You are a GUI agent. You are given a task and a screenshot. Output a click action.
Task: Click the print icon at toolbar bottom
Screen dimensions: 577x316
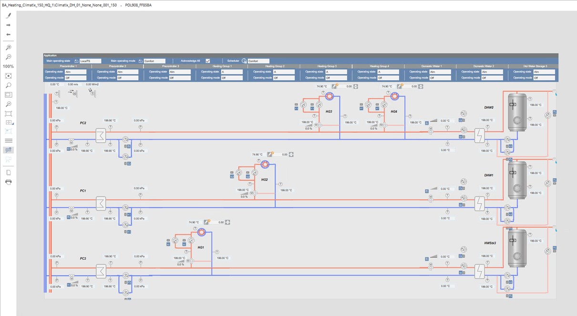8,182
